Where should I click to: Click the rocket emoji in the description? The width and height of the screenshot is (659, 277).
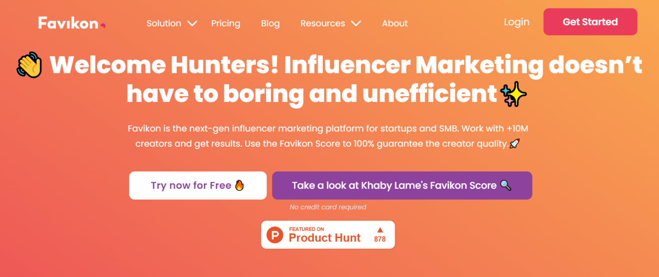[514, 144]
